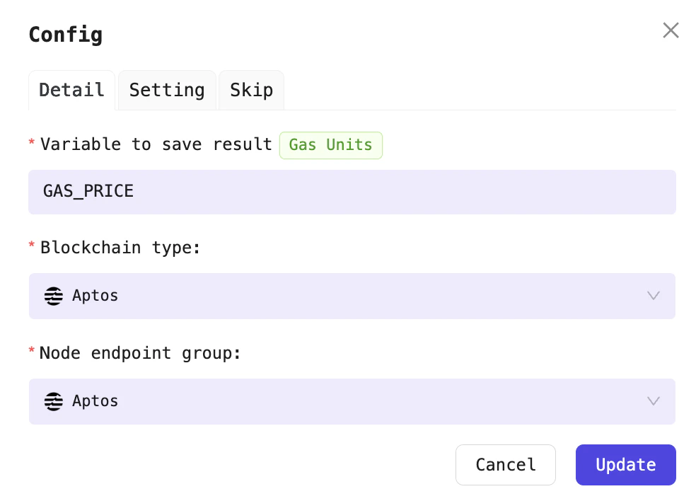This screenshot has height=501, width=696.
Task: Open the Setting tab
Action: coord(167,91)
